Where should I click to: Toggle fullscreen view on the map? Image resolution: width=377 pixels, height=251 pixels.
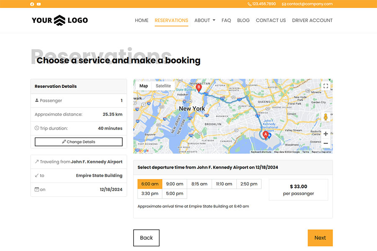click(x=325, y=86)
